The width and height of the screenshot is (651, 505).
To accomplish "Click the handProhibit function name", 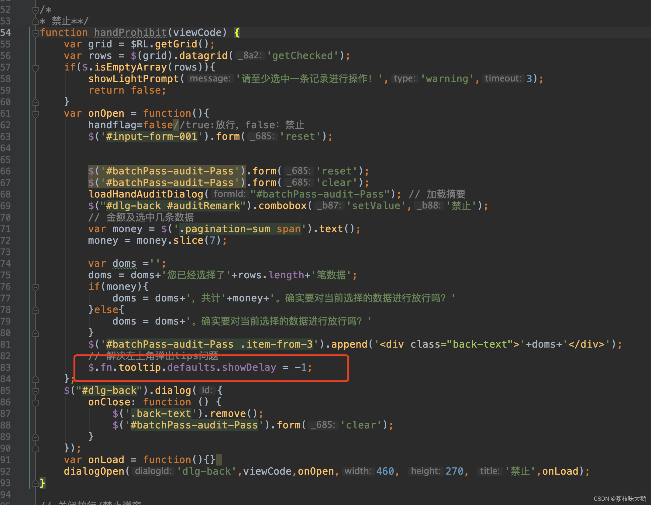I will pos(130,33).
